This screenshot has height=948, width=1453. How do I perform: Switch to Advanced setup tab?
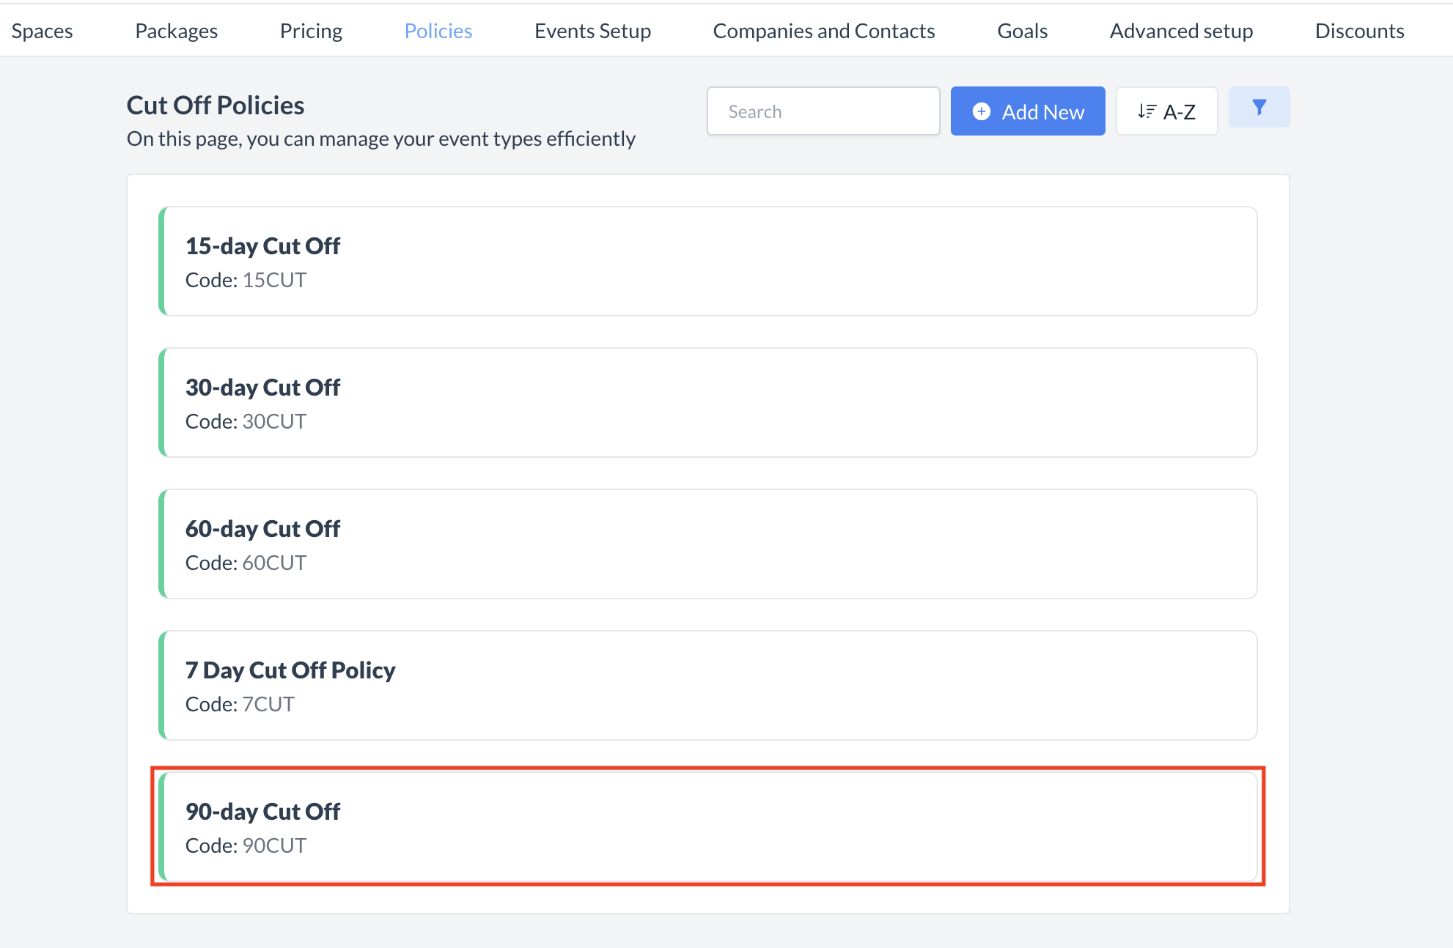1180,31
